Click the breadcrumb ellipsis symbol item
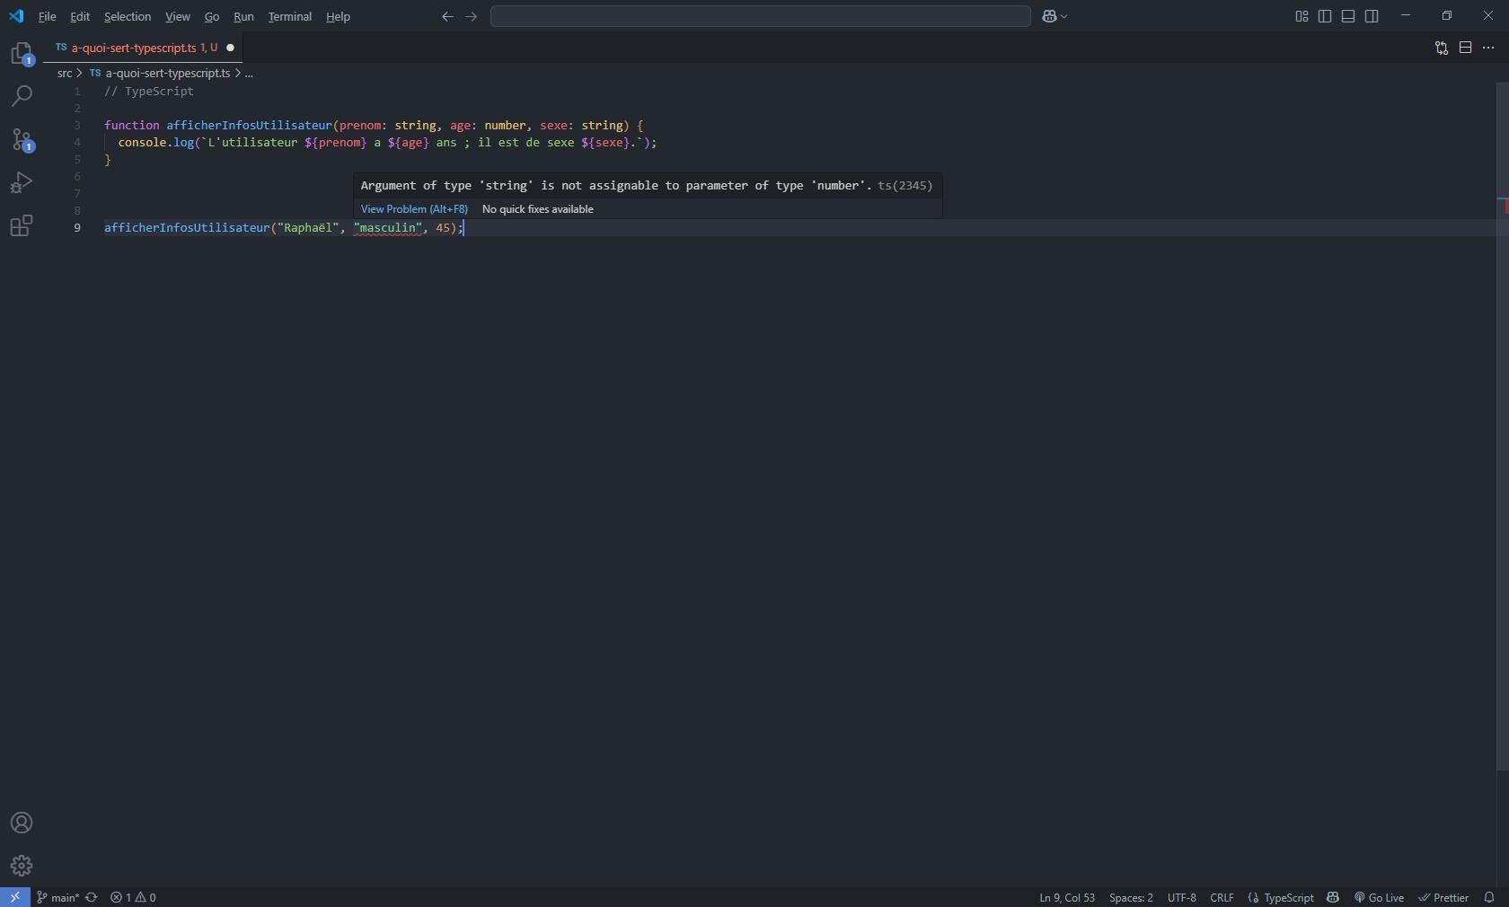The image size is (1509, 907). pos(249,73)
